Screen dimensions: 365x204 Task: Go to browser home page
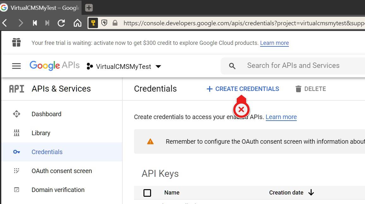pos(77,23)
